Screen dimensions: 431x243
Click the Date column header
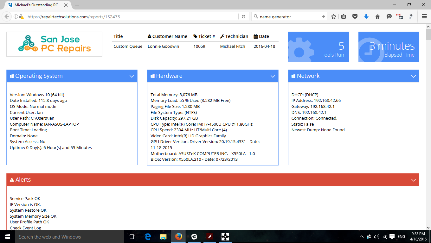click(261, 36)
